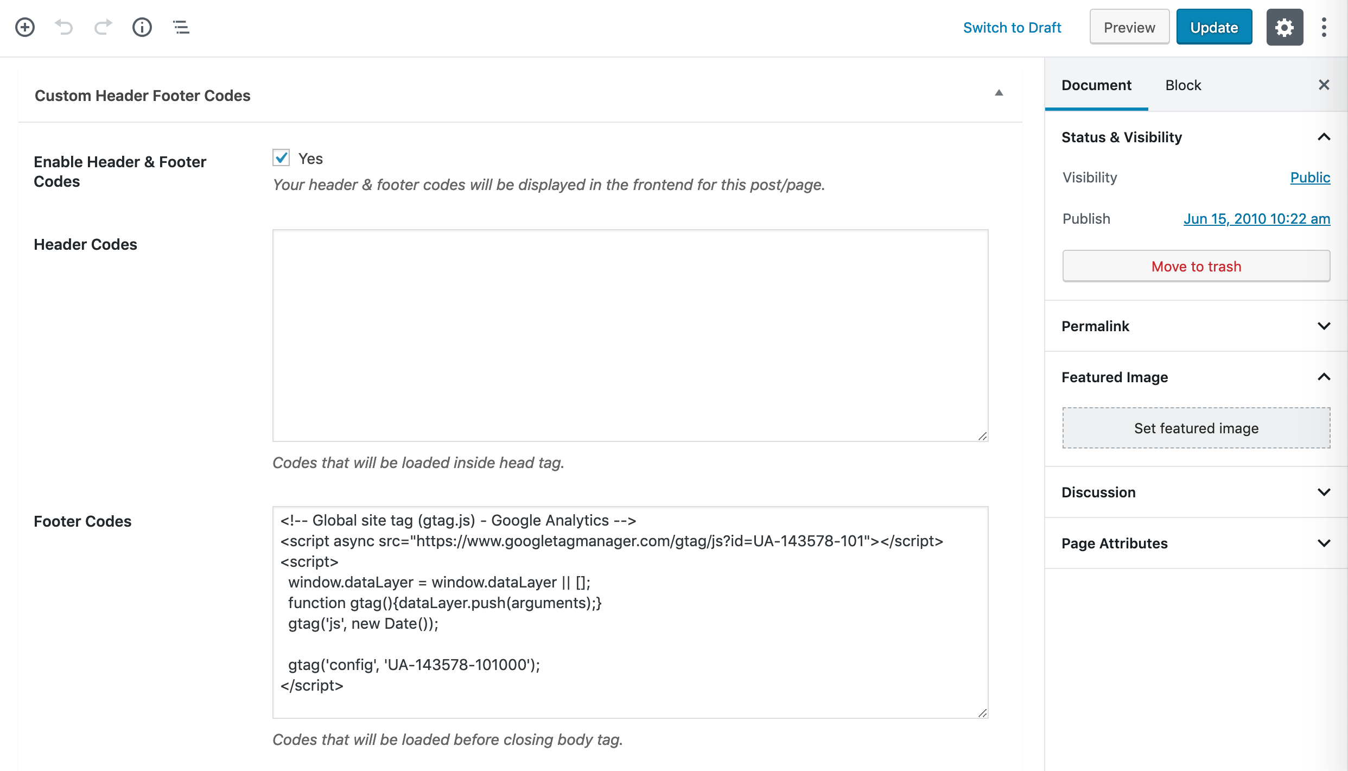
Task: Select the Document tab
Action: tap(1096, 85)
